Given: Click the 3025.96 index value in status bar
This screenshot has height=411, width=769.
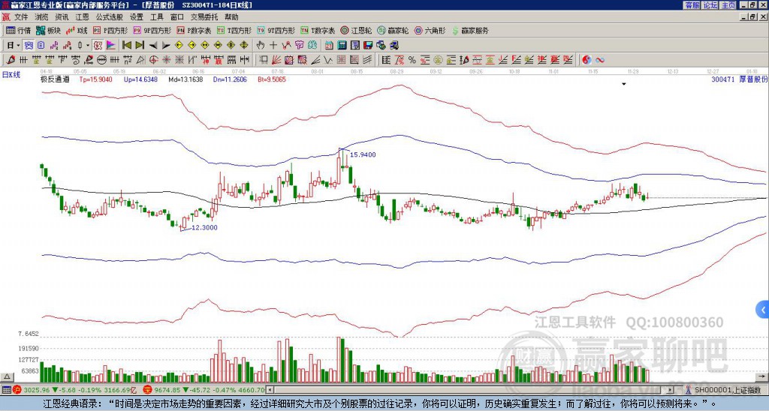Looking at the screenshot, I should [x=37, y=390].
